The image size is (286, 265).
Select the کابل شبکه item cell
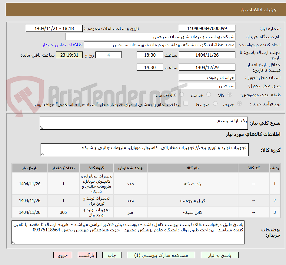193,212
